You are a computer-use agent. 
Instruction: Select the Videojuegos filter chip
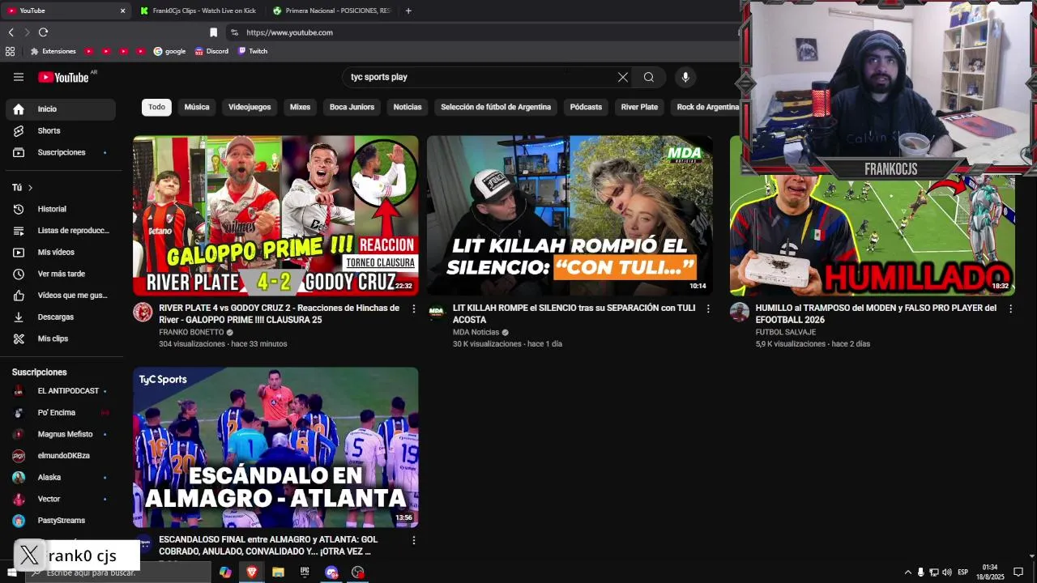tap(250, 107)
